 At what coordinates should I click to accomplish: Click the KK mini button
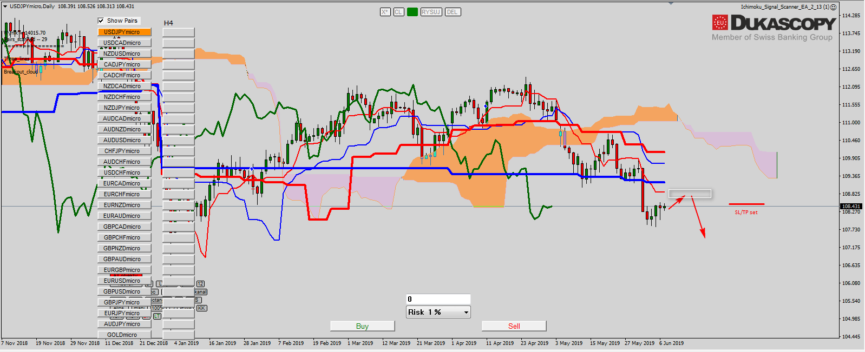[x=201, y=308]
